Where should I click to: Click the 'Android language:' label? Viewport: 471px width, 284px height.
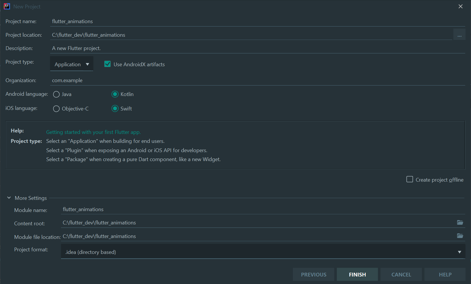27,94
